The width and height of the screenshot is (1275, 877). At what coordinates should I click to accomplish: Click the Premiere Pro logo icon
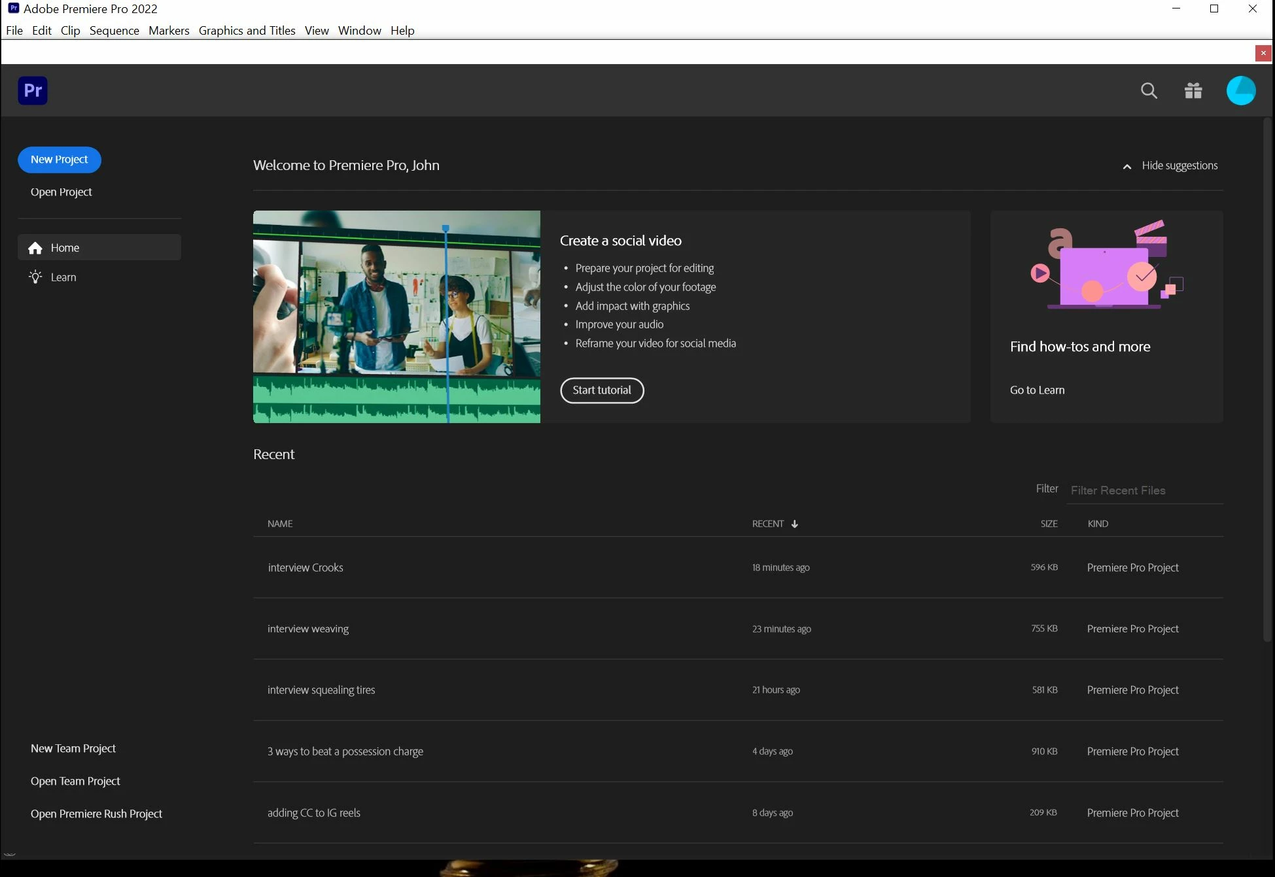(33, 90)
